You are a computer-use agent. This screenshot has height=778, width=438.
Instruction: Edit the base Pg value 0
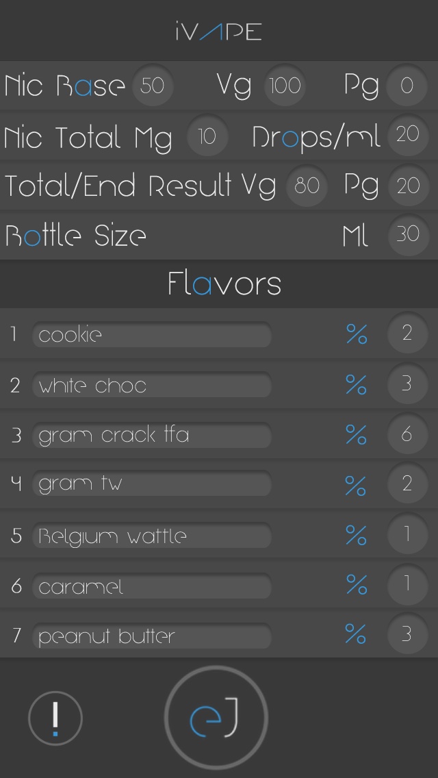point(407,86)
